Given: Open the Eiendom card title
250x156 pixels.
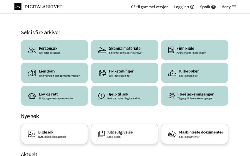Looking at the screenshot, I should pyautogui.click(x=47, y=71).
